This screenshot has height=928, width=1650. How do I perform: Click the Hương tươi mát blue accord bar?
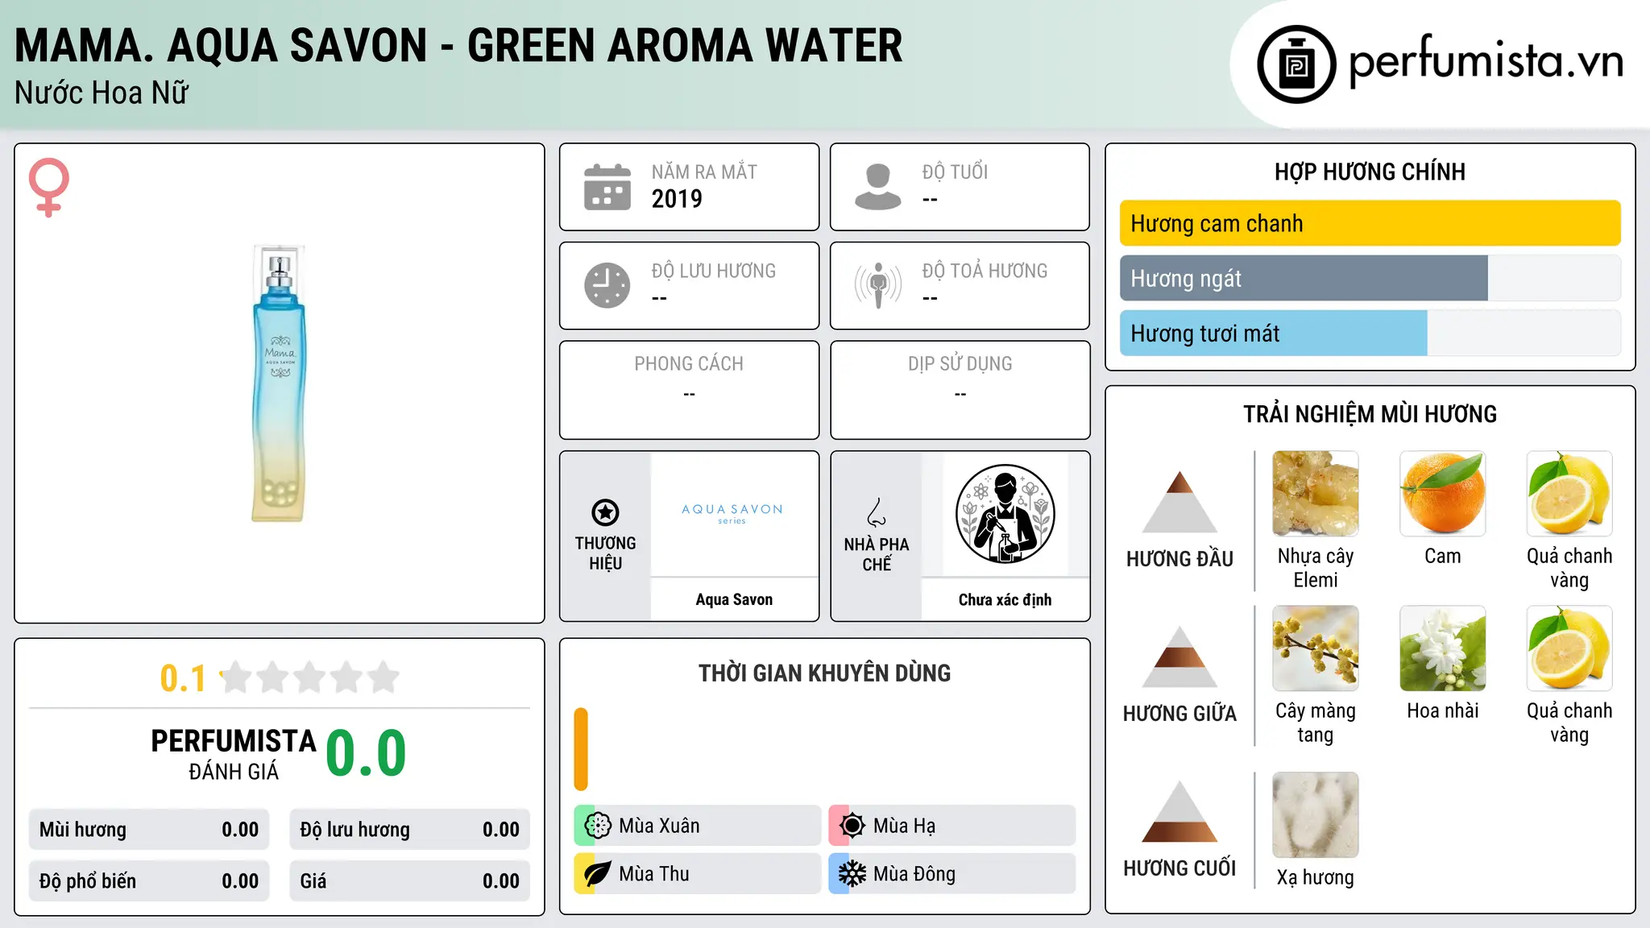pos(1273,333)
